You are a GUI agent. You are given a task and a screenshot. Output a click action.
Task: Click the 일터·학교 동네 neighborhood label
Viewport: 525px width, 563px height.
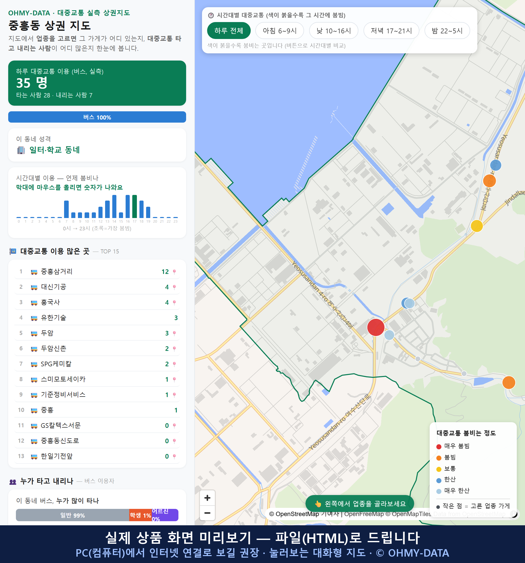click(54, 150)
